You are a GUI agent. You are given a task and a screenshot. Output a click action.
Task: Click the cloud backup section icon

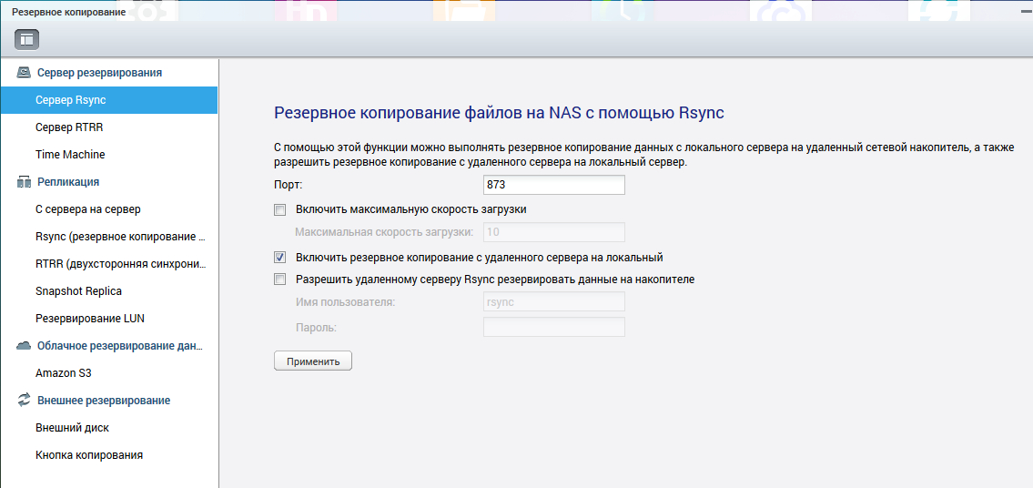tap(25, 346)
